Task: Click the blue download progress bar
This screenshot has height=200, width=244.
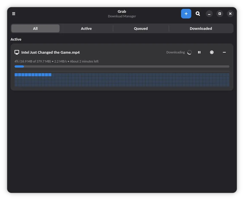Action: pos(122,66)
